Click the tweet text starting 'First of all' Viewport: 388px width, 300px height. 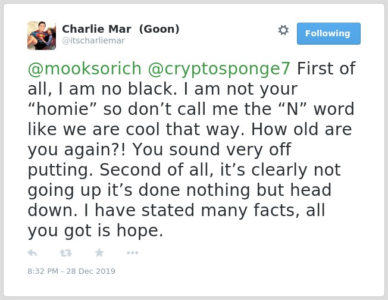192,149
